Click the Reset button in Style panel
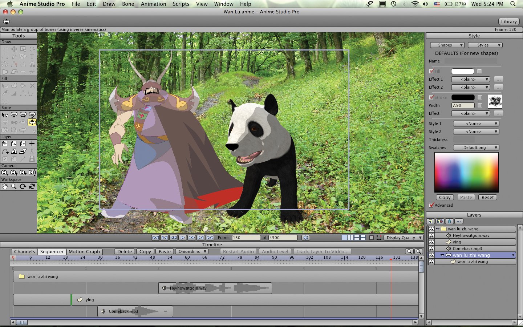 (487, 197)
